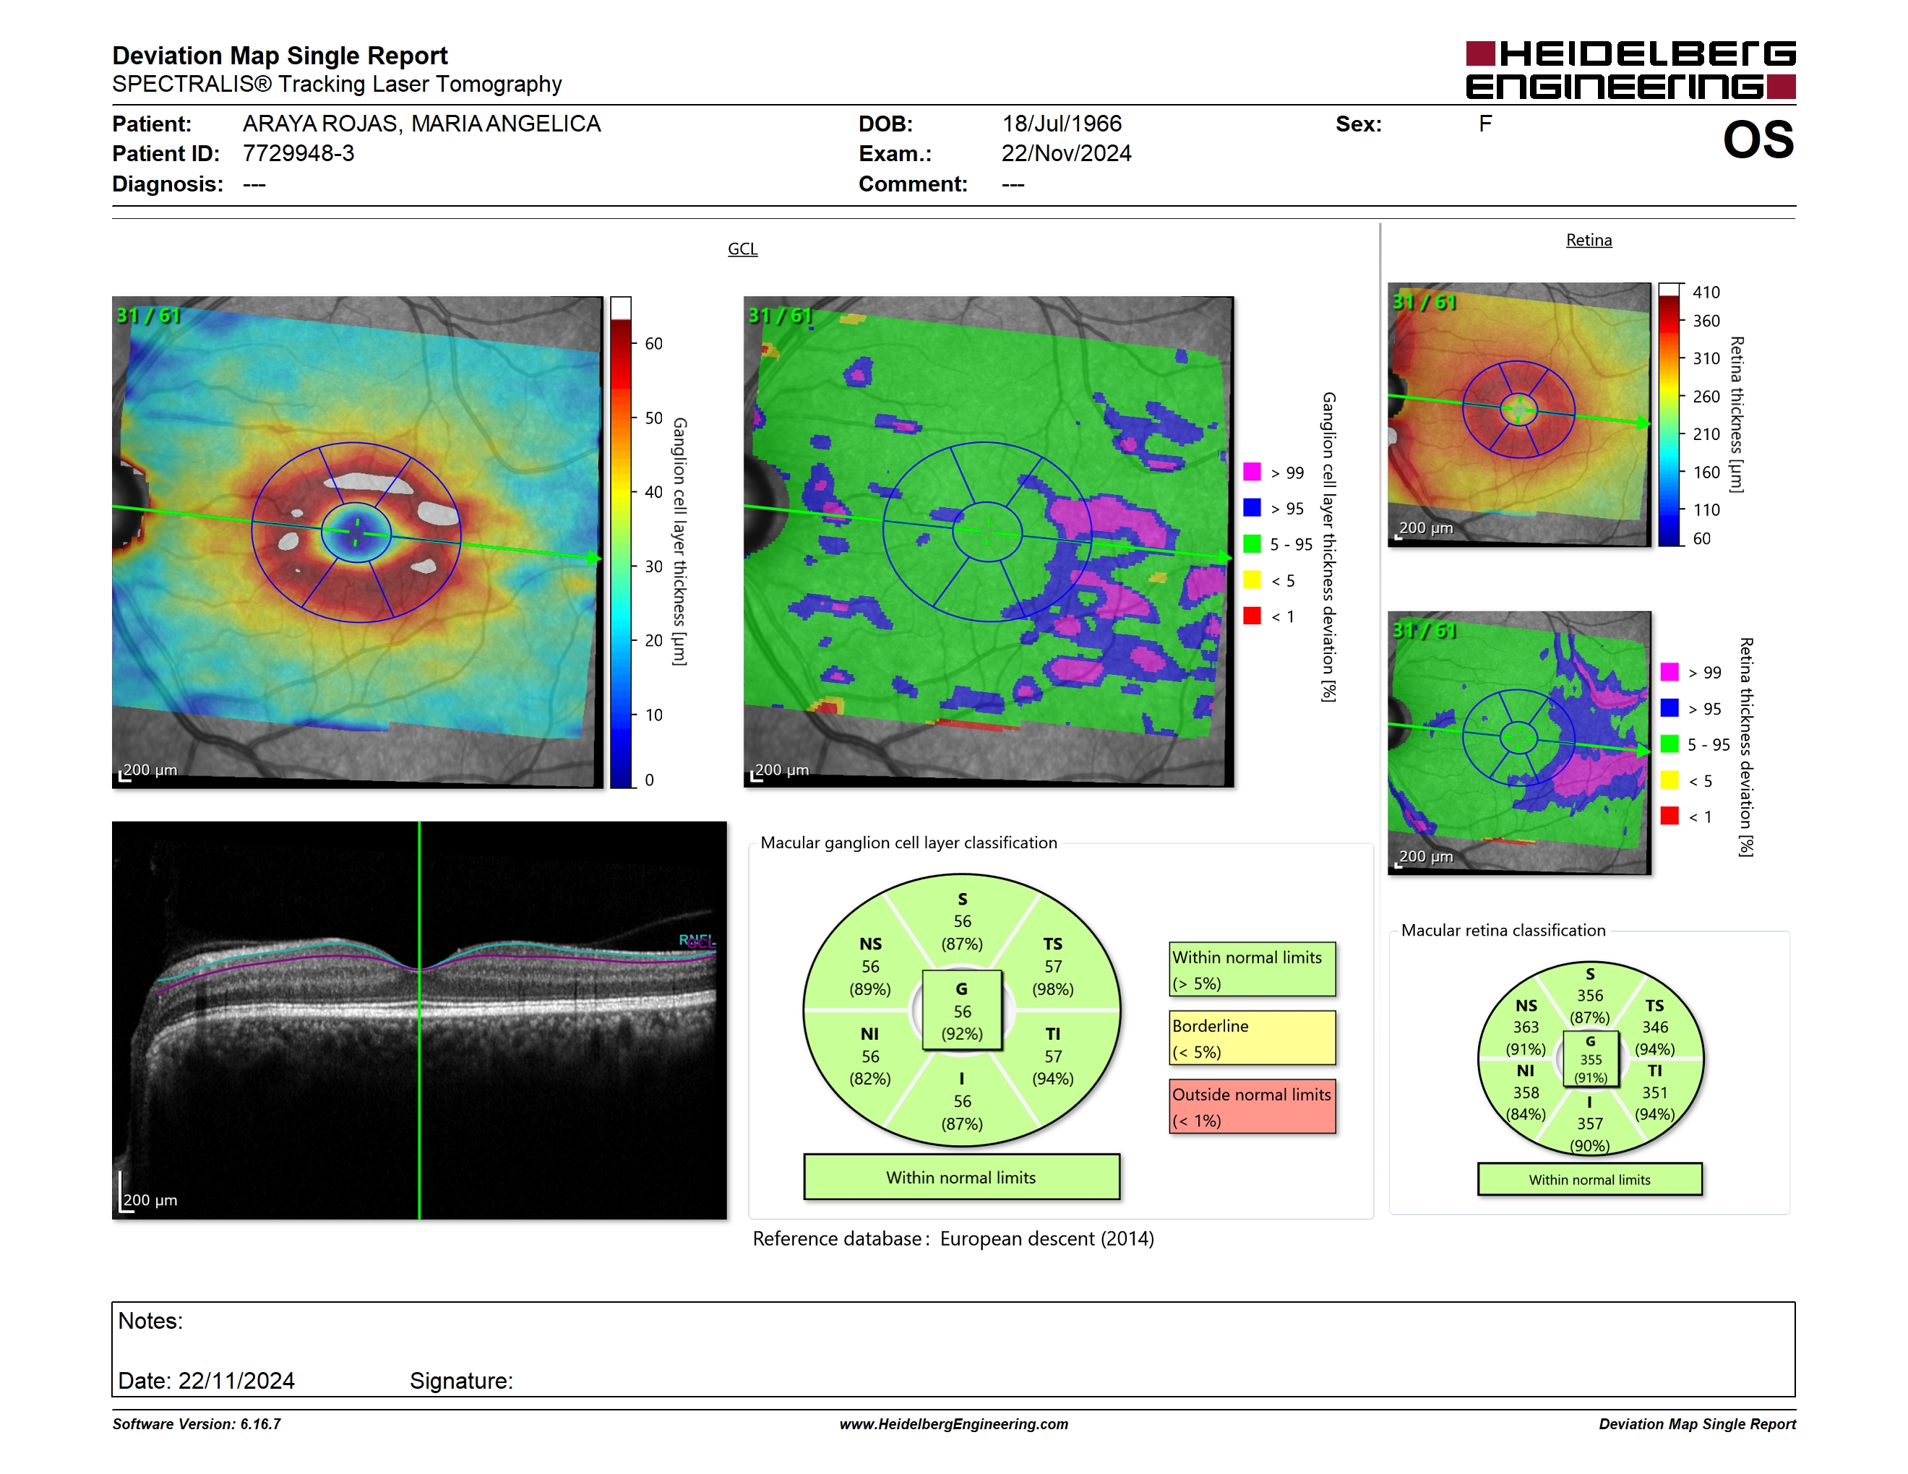
Task: Click retina sector NS value 363 (91%)
Action: [1526, 1038]
